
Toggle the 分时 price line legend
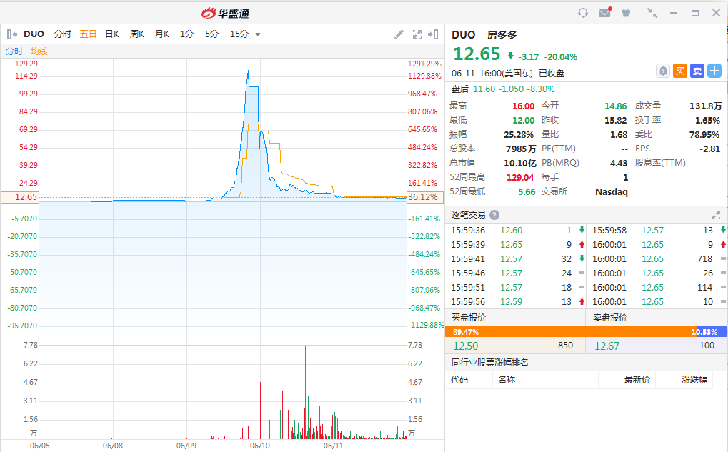(14, 51)
